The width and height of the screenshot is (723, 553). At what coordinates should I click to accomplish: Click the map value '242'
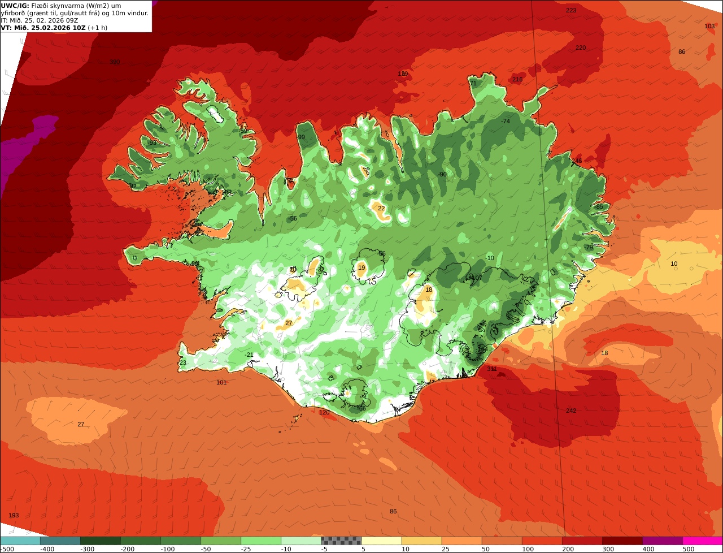tap(571, 411)
